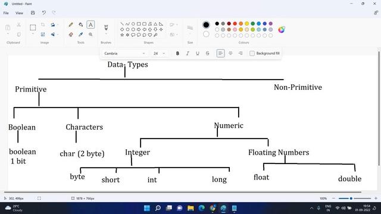Toggle Underline text formatting
Screen dimensions: 381x214
pos(197,53)
